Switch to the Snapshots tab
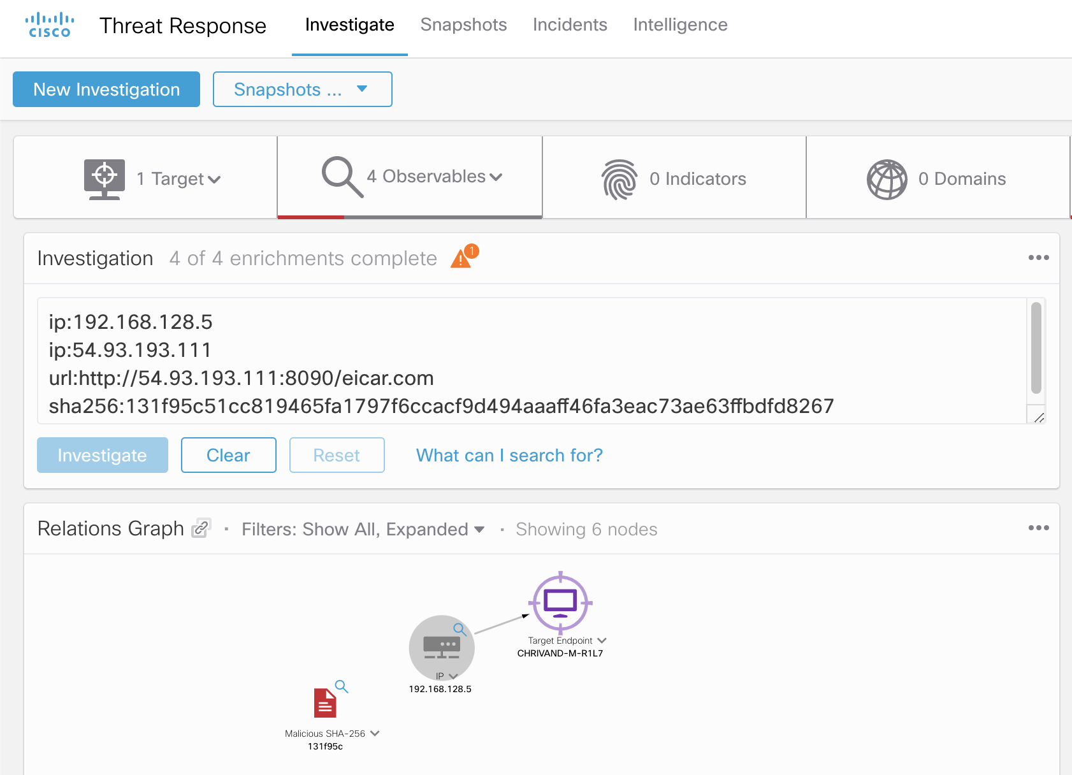This screenshot has height=775, width=1072. click(463, 25)
